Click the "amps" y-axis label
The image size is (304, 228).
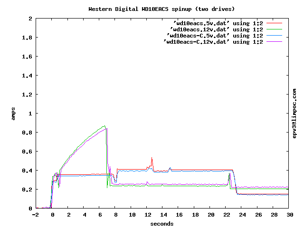click(13, 114)
